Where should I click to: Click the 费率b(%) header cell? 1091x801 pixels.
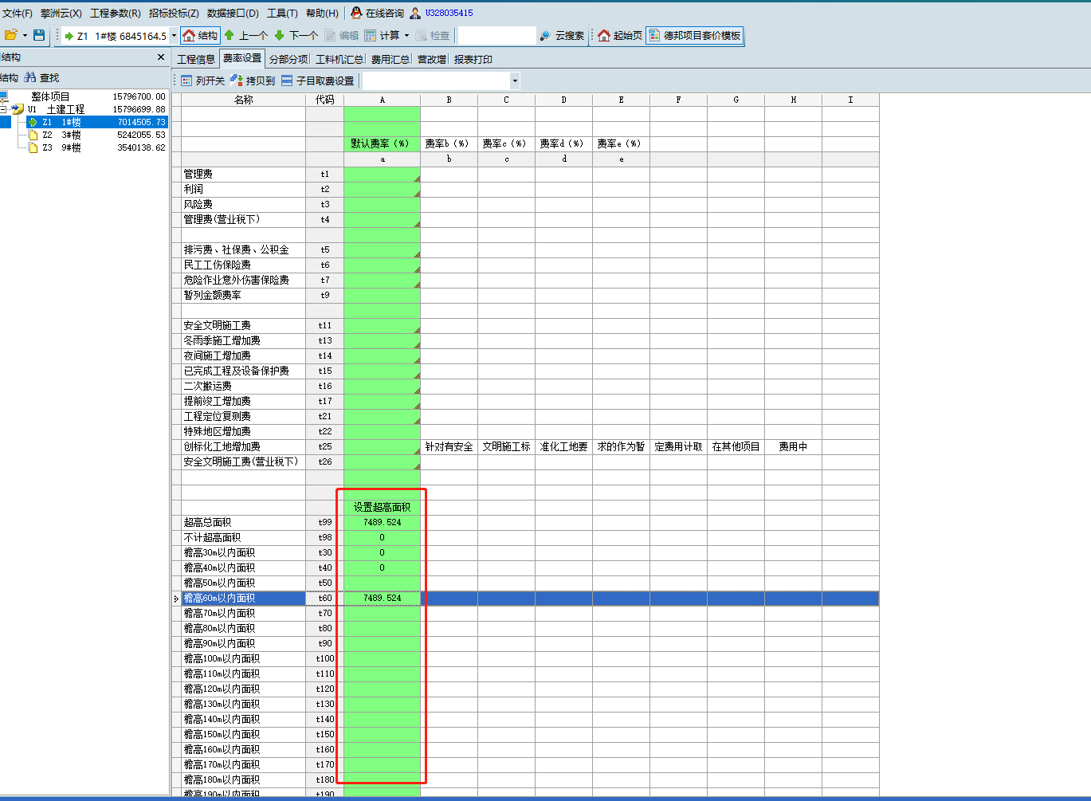pyautogui.click(x=449, y=143)
